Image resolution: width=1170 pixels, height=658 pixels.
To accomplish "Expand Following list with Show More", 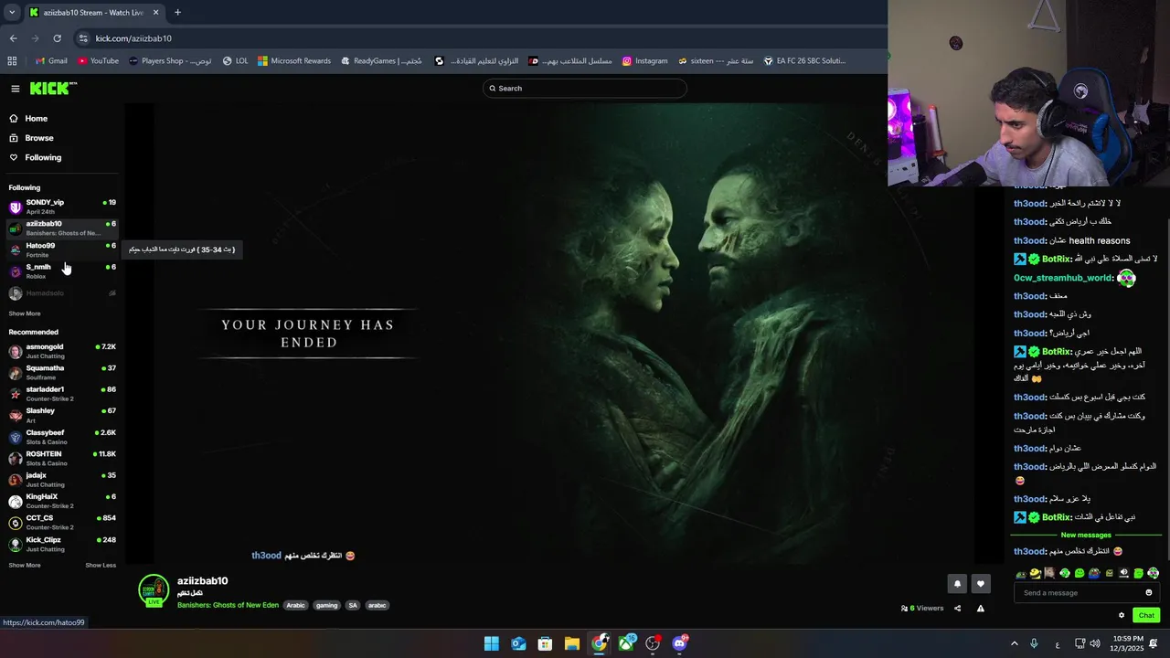I will [25, 313].
